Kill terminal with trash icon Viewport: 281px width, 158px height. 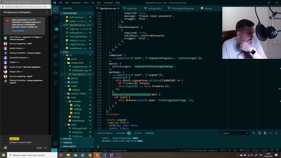(x=265, y=133)
